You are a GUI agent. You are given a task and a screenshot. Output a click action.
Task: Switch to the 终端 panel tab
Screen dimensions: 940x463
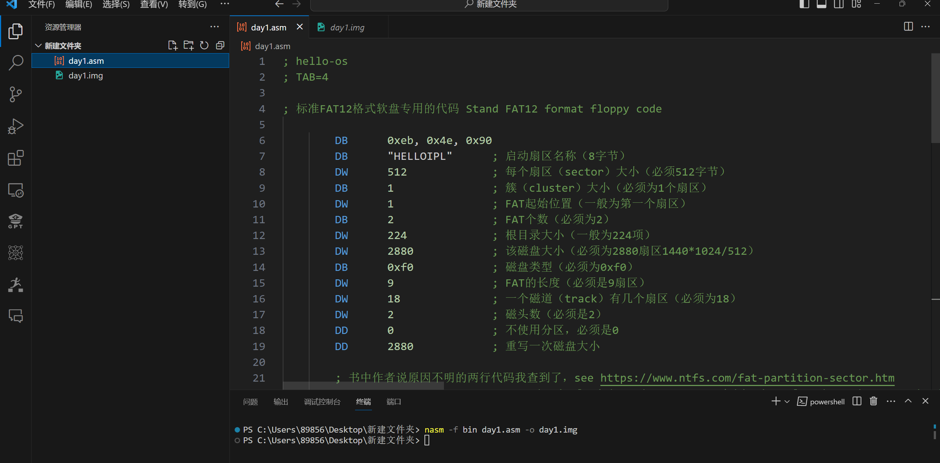[364, 402]
